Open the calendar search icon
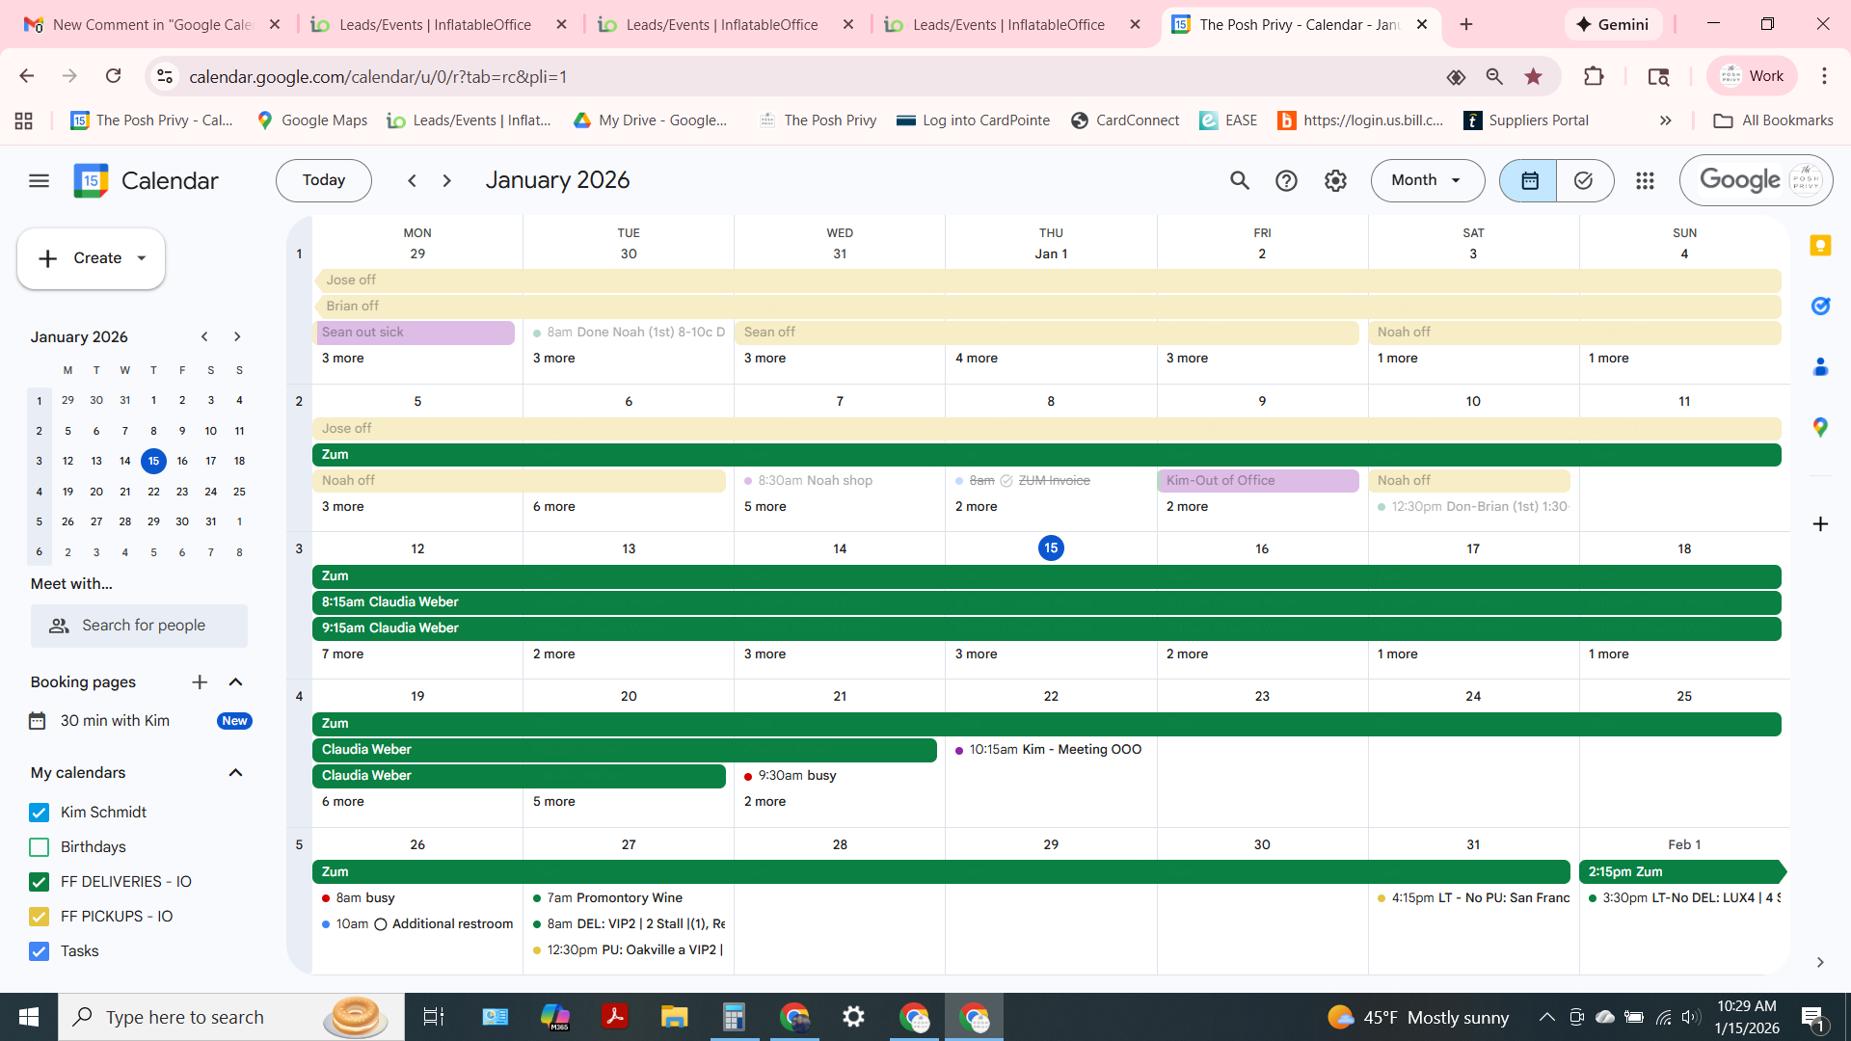 1239,180
